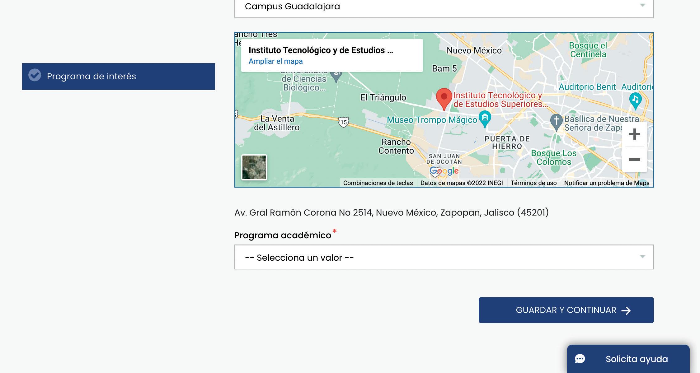Click the Basílica church cross marker
This screenshot has width=700, height=373.
click(x=556, y=121)
